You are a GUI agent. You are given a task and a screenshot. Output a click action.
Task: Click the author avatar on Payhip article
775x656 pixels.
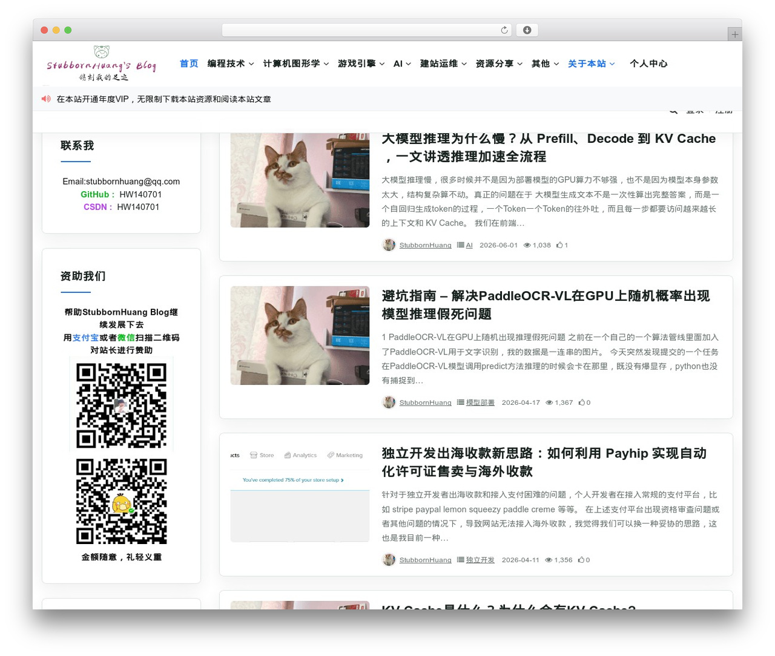pos(389,560)
